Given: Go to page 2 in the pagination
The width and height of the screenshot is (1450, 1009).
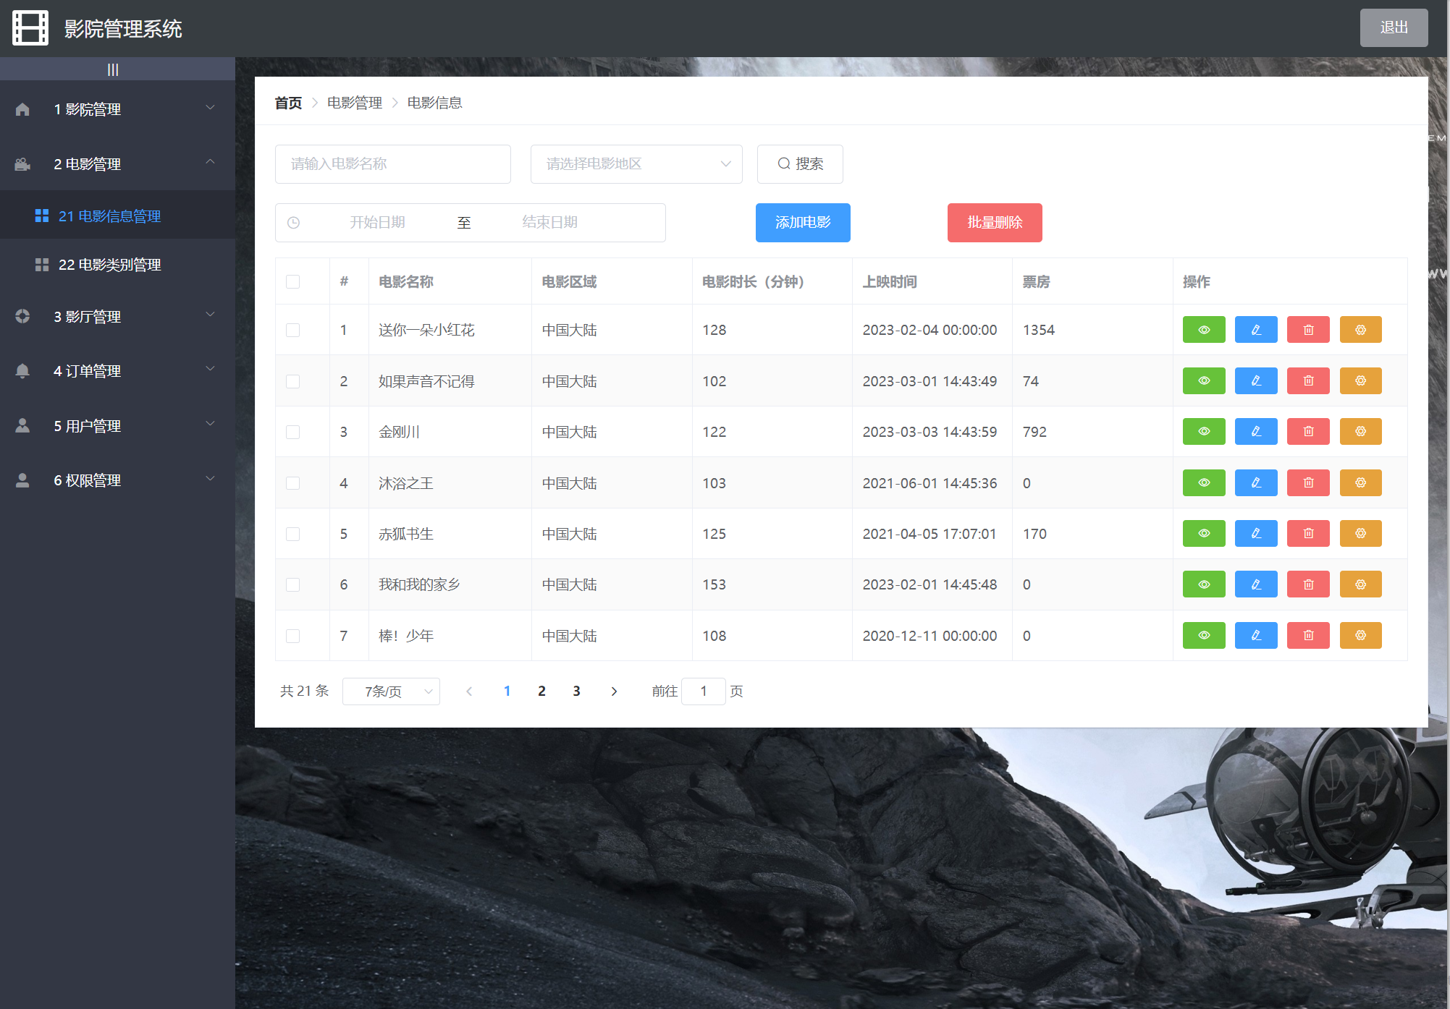Looking at the screenshot, I should [541, 691].
